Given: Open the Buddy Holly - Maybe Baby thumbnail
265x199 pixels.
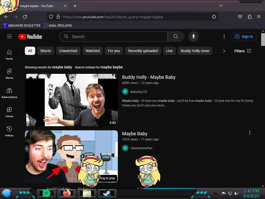Looking at the screenshot, I should pos(72,100).
